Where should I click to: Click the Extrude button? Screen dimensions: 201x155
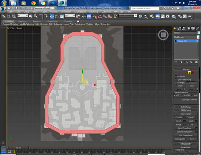(179, 117)
